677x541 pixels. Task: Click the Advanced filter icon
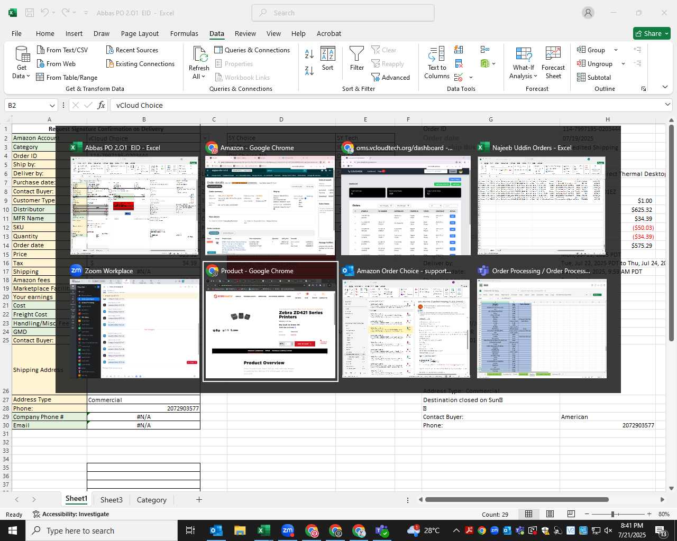(390, 77)
